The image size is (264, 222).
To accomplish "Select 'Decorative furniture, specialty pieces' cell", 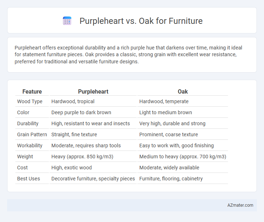I will [93, 179].
